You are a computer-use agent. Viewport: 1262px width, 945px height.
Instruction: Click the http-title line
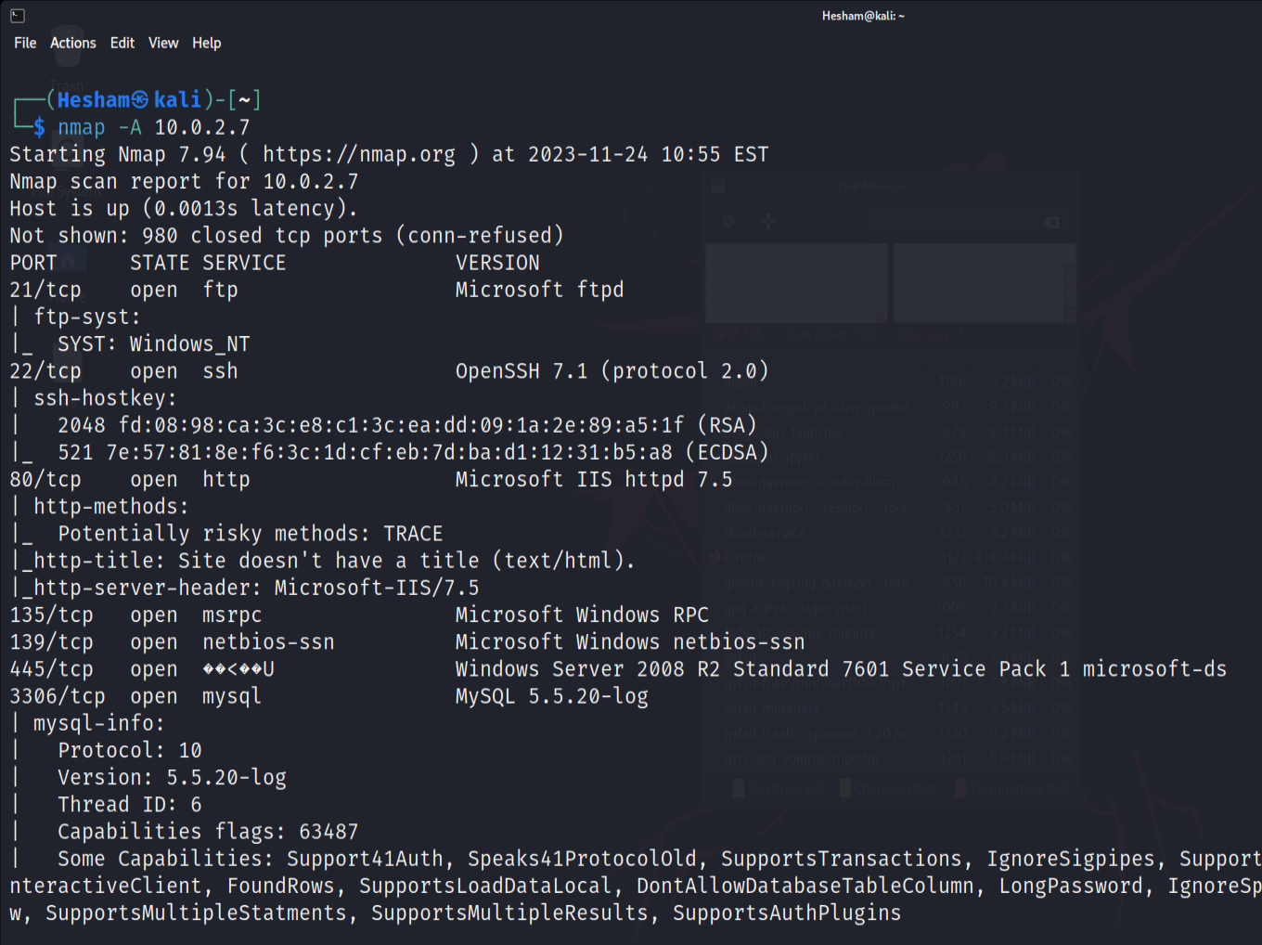(322, 561)
